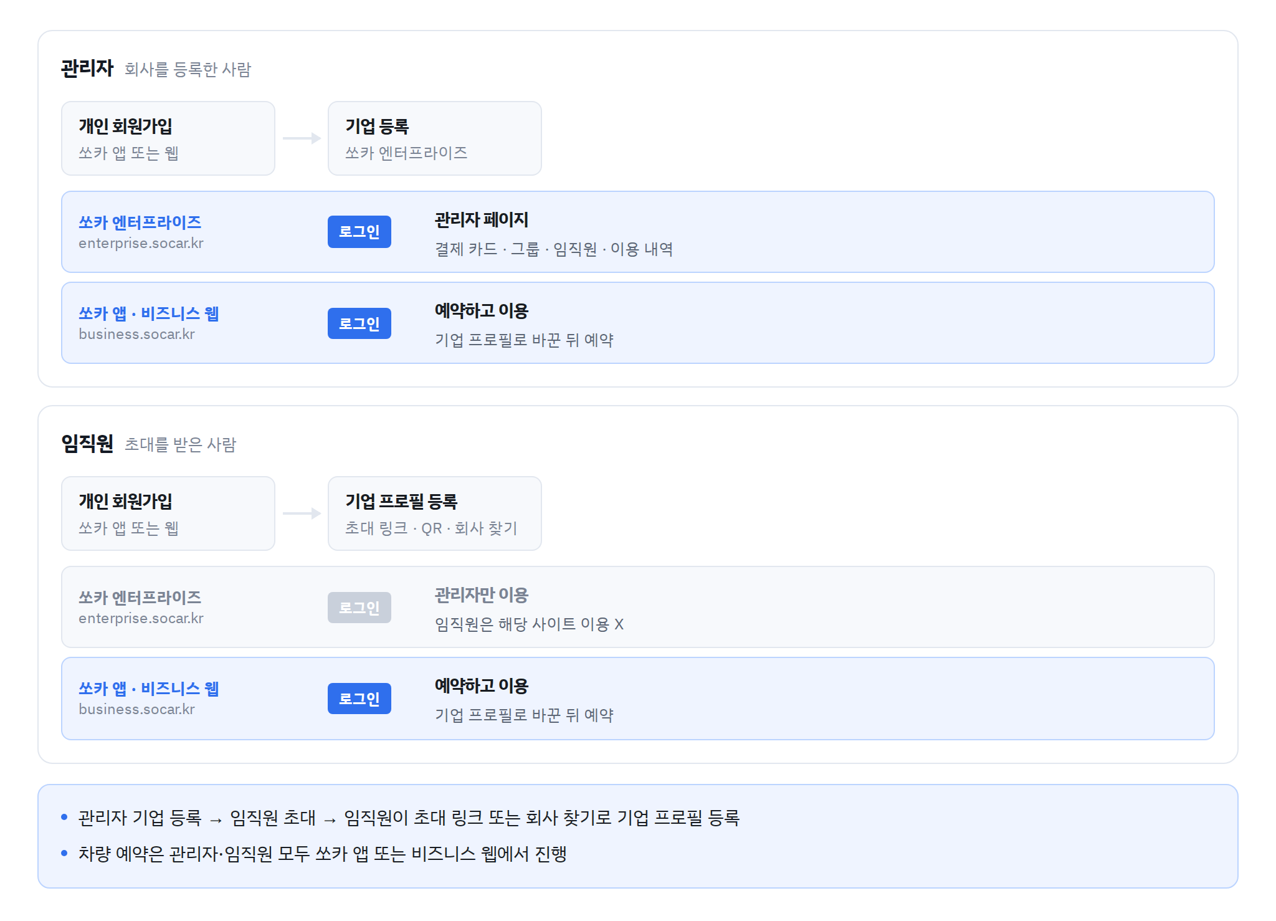The image size is (1276, 921).
Task: Click business.socar.kr URL in 임직원 section
Action: tap(136, 709)
